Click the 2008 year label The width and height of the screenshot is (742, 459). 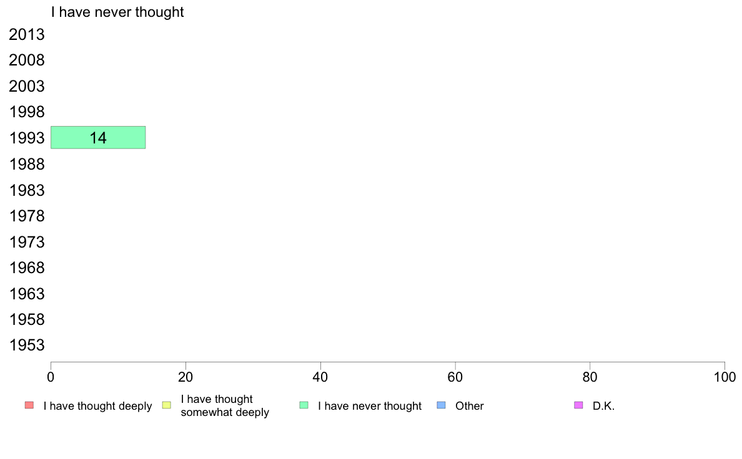click(x=27, y=60)
